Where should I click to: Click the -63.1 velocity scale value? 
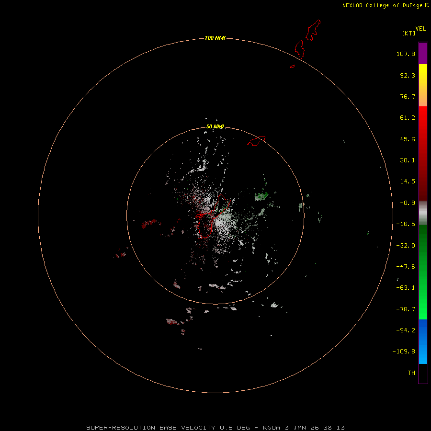pos(406,288)
